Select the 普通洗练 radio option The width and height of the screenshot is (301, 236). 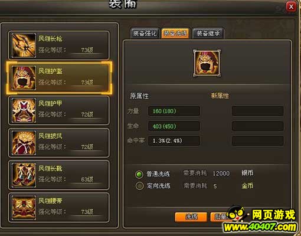tap(139, 174)
